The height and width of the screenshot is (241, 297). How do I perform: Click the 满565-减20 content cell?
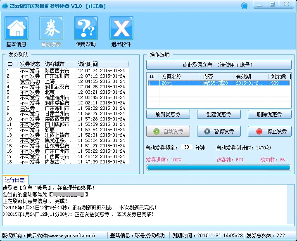(217, 83)
